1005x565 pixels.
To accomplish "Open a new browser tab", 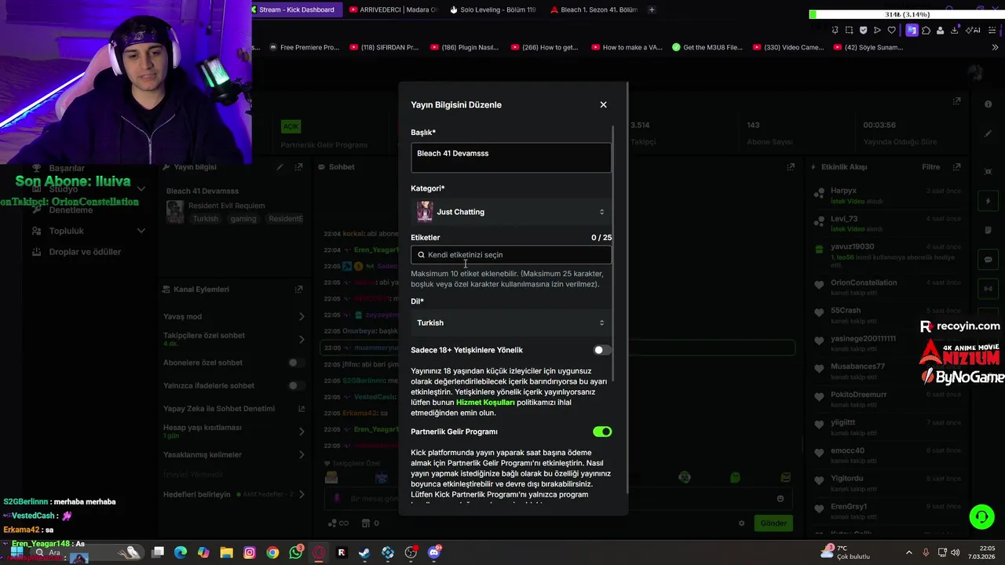I will pyautogui.click(x=652, y=9).
